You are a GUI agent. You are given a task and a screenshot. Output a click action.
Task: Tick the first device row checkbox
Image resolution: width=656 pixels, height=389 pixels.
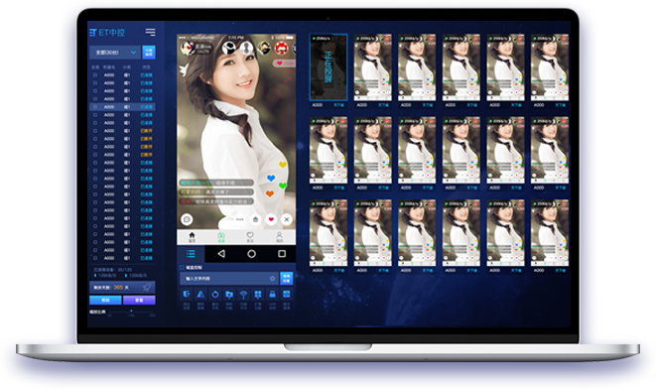pos(95,75)
